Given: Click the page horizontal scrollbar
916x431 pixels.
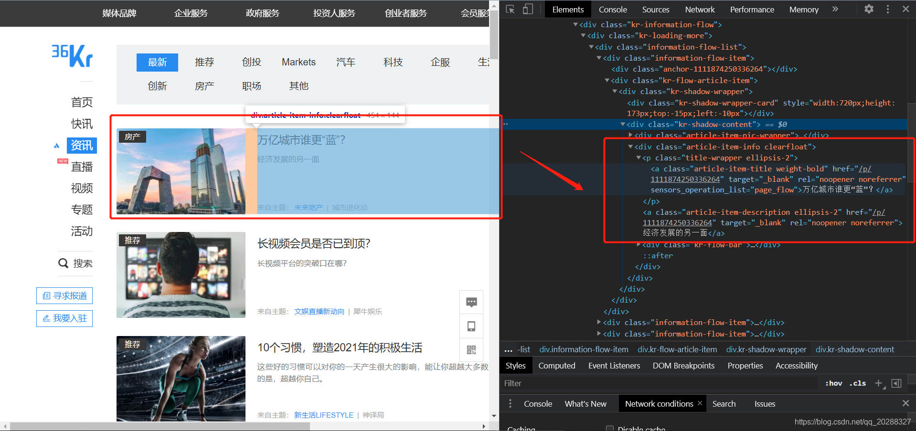Looking at the screenshot, I should pyautogui.click(x=160, y=426).
